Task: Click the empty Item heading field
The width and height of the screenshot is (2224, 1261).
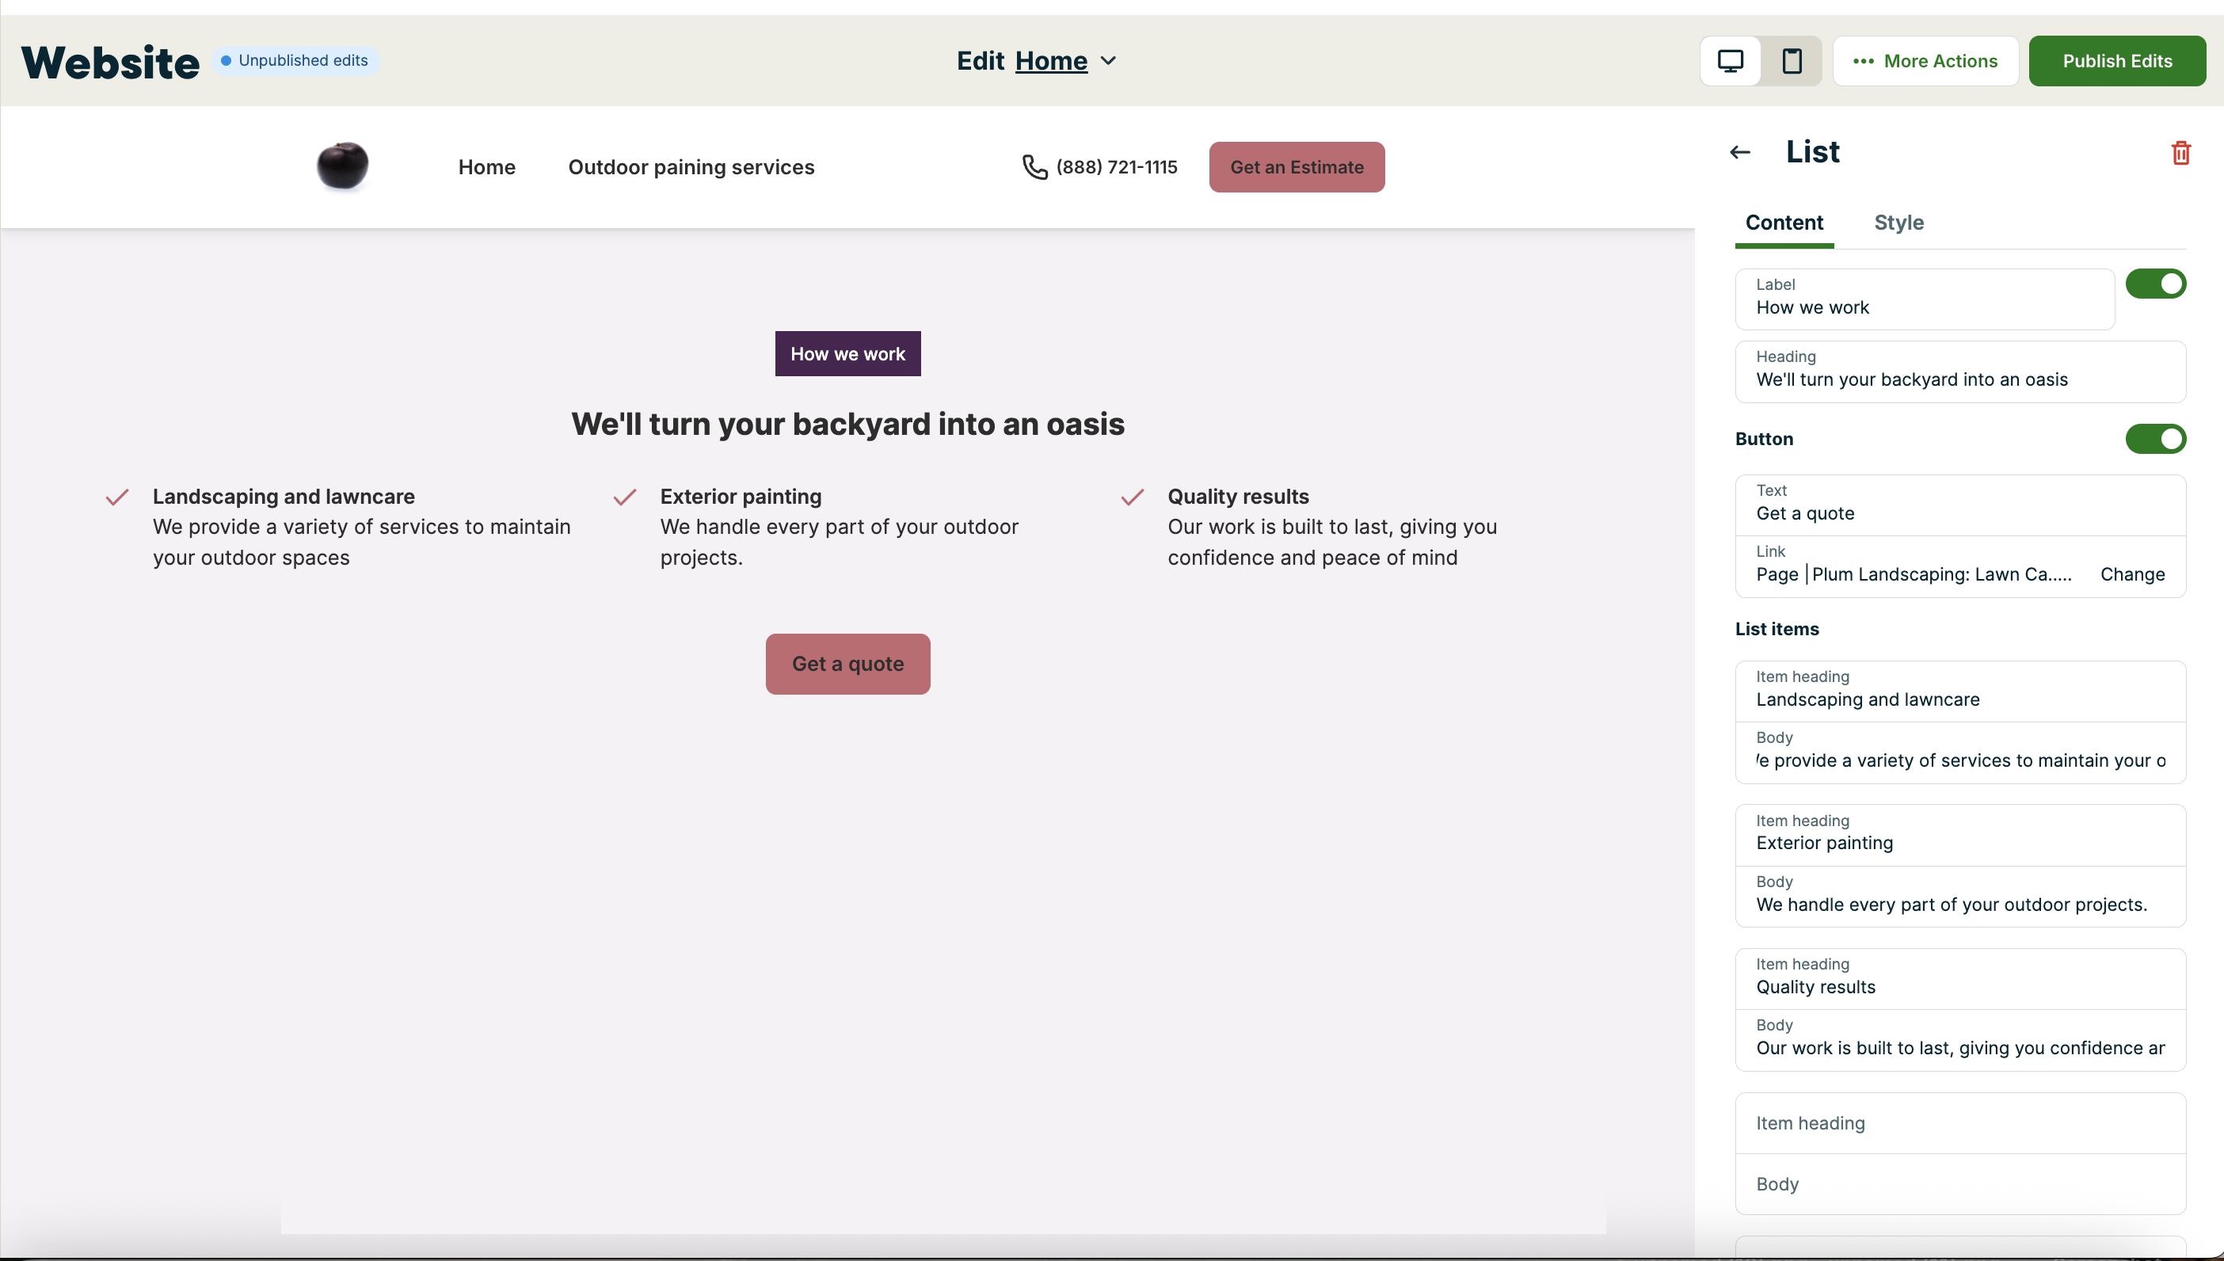Action: click(x=1959, y=1123)
